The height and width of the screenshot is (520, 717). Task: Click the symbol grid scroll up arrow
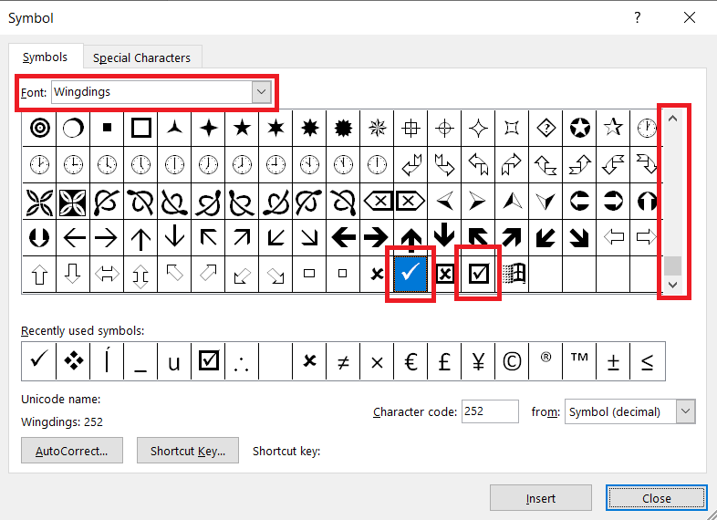(672, 119)
